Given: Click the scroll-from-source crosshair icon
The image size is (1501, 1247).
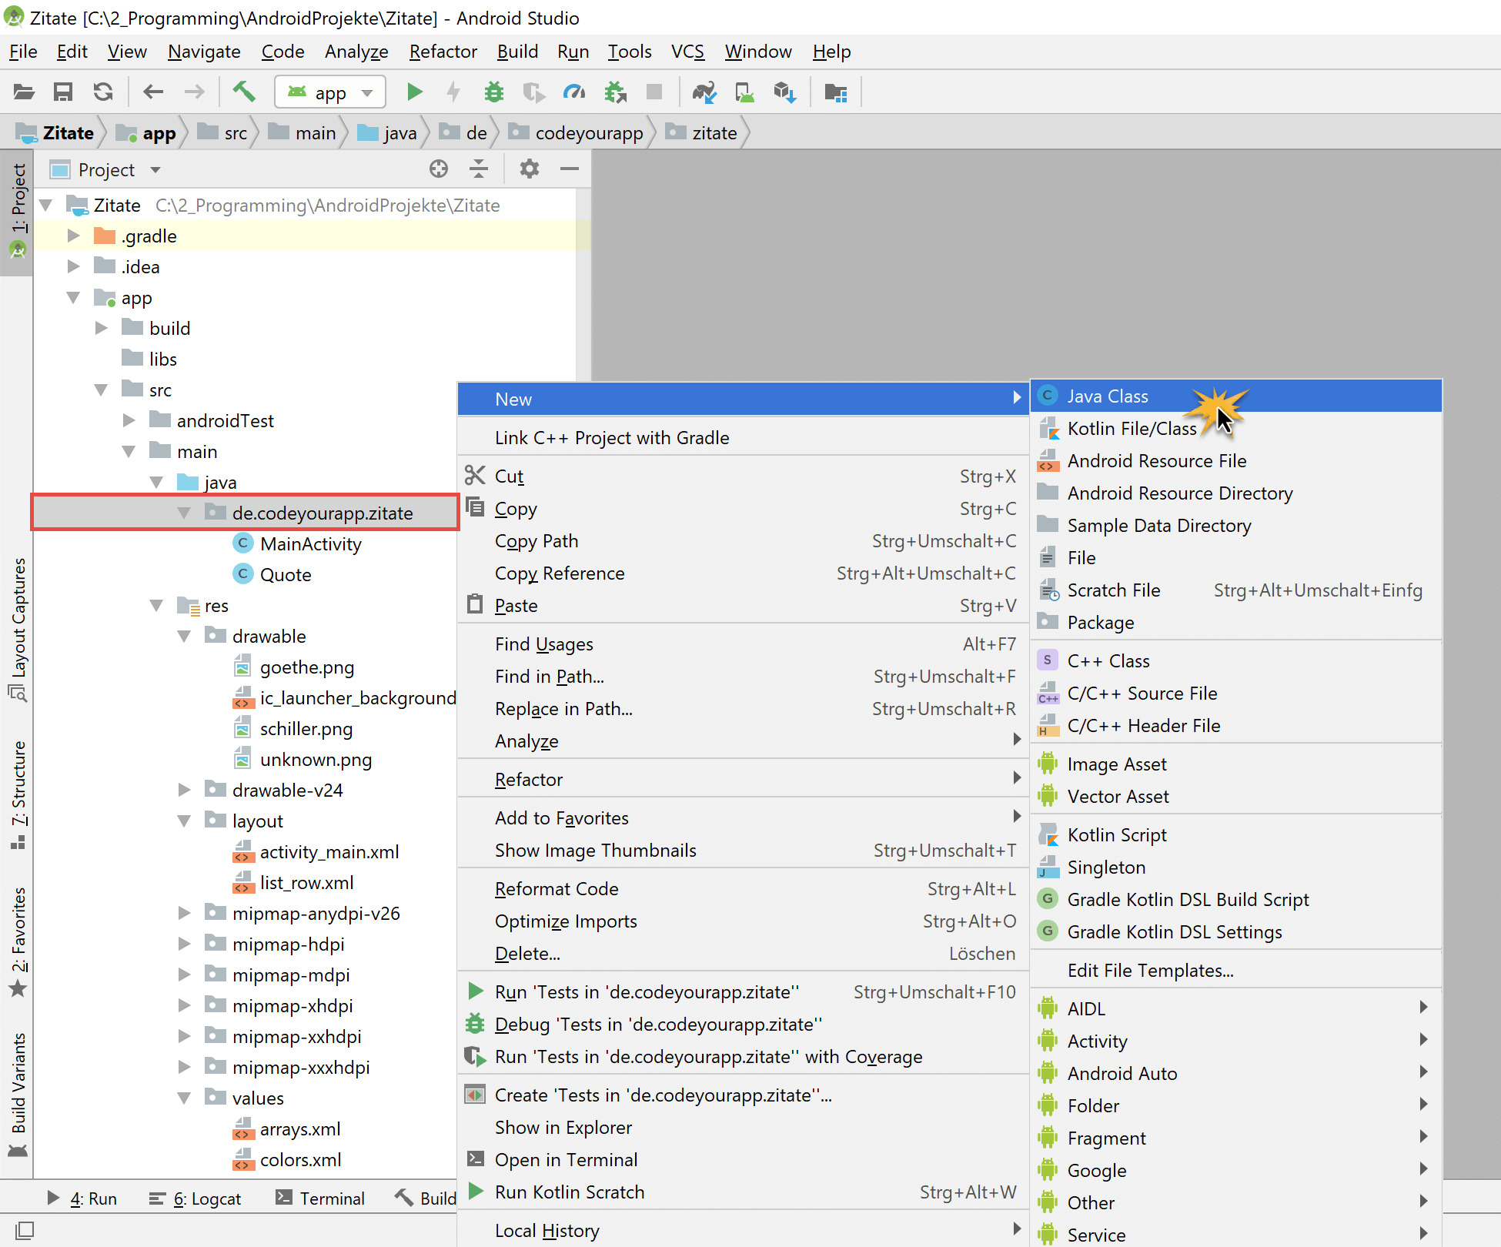Looking at the screenshot, I should 439,169.
